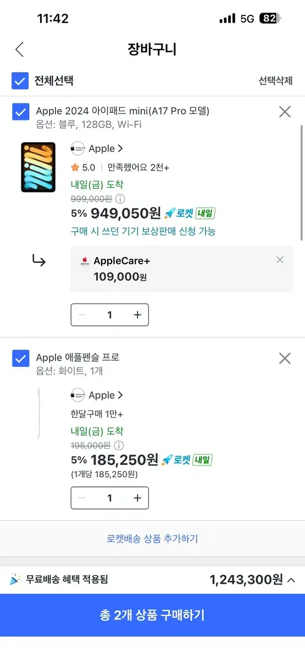Tap the 총 2개 상품 구매하기 button

152,615
